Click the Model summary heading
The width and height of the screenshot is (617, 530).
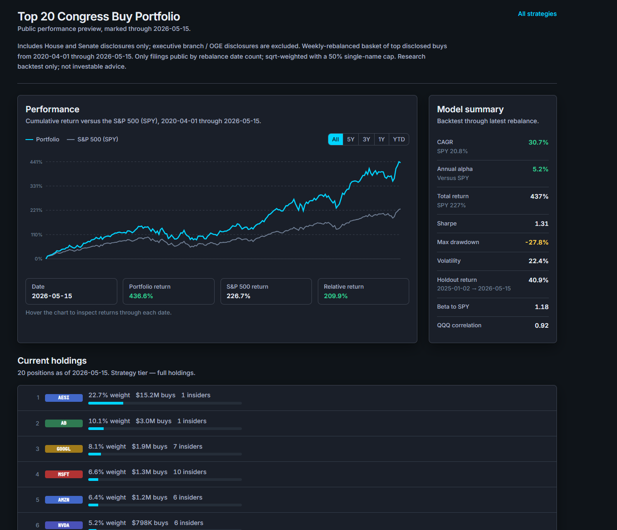(470, 109)
